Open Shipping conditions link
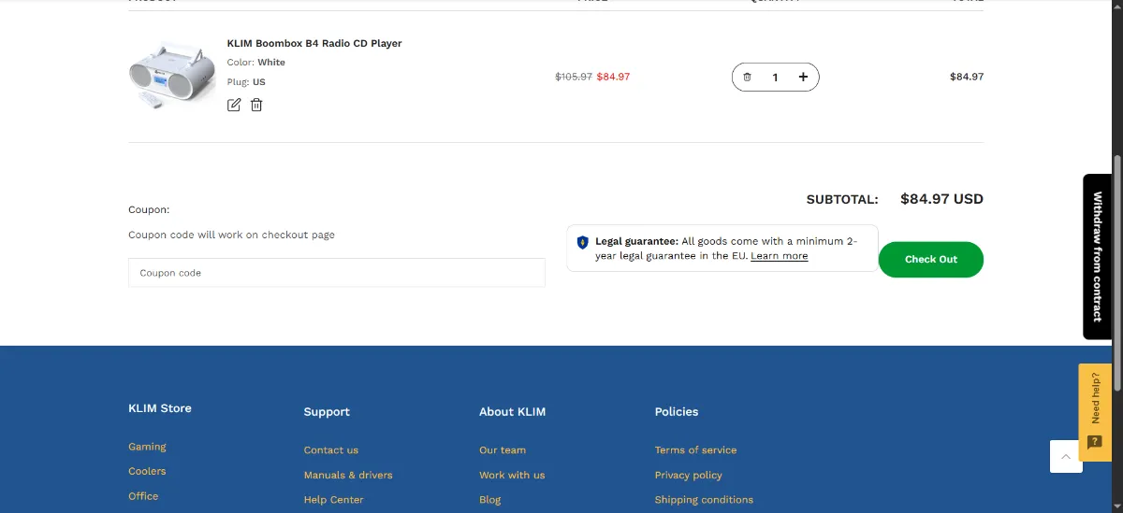Screen dimensions: 1123x513 pos(704,500)
